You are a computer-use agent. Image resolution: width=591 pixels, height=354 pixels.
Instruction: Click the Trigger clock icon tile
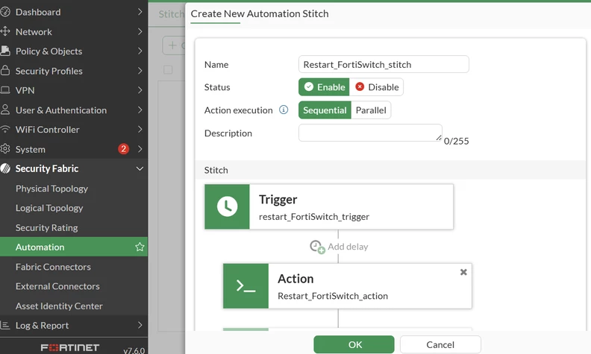pyautogui.click(x=227, y=206)
